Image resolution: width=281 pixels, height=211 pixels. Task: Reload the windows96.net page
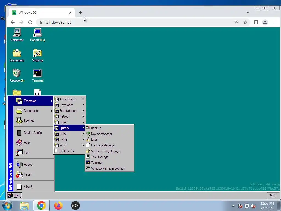pos(30,22)
